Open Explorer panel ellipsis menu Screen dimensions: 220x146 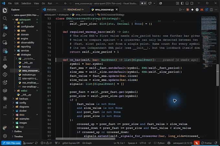click(38, 9)
